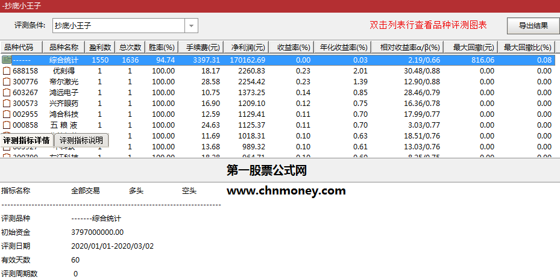Sort by 收益率(%) column header
Viewport: 560px width, 280px height.
291,47
